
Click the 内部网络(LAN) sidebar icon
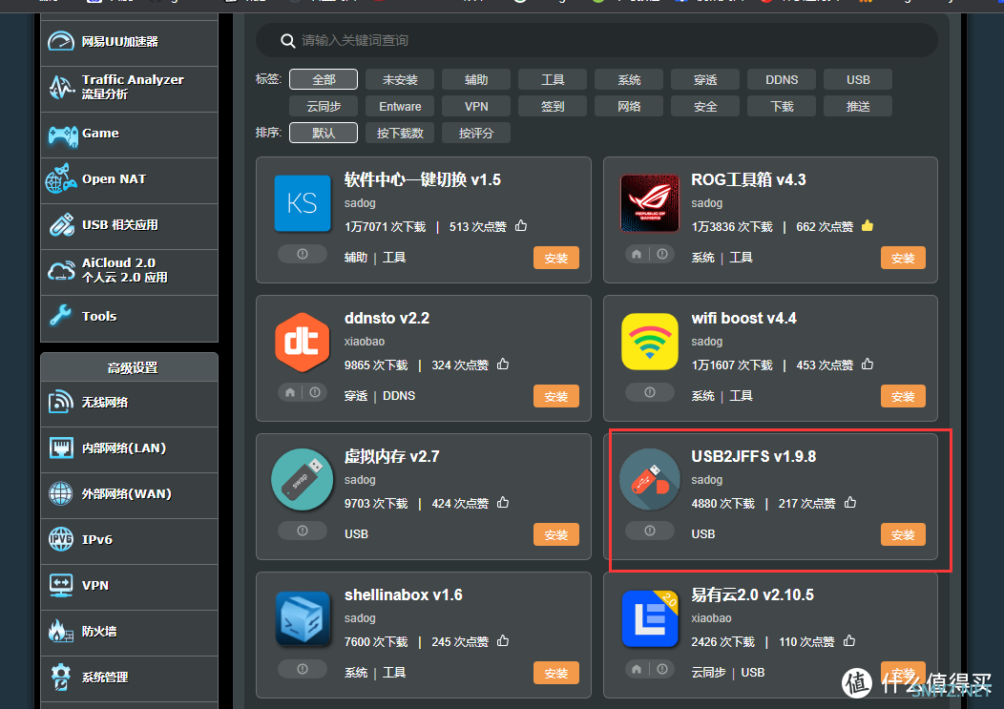pos(61,448)
